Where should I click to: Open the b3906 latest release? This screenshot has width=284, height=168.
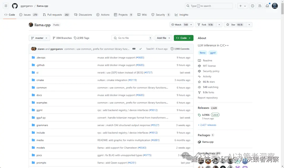206,115
